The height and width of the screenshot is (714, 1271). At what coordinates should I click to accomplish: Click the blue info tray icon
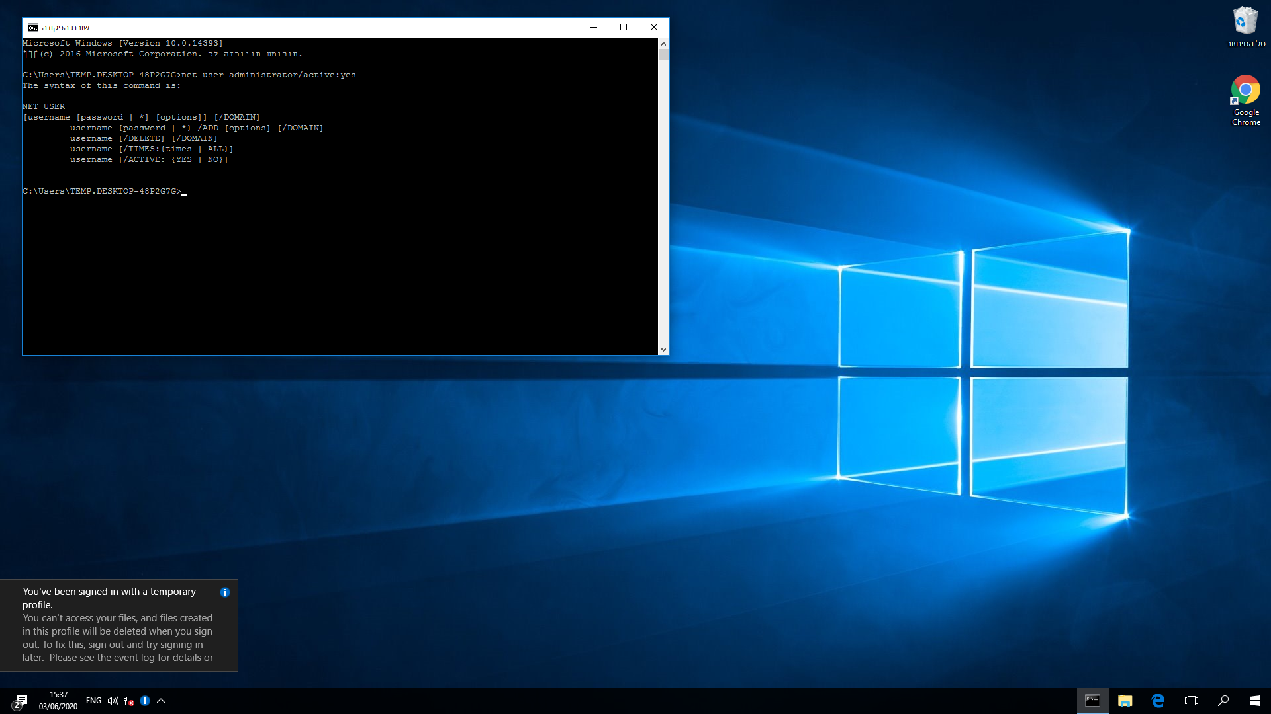(145, 701)
